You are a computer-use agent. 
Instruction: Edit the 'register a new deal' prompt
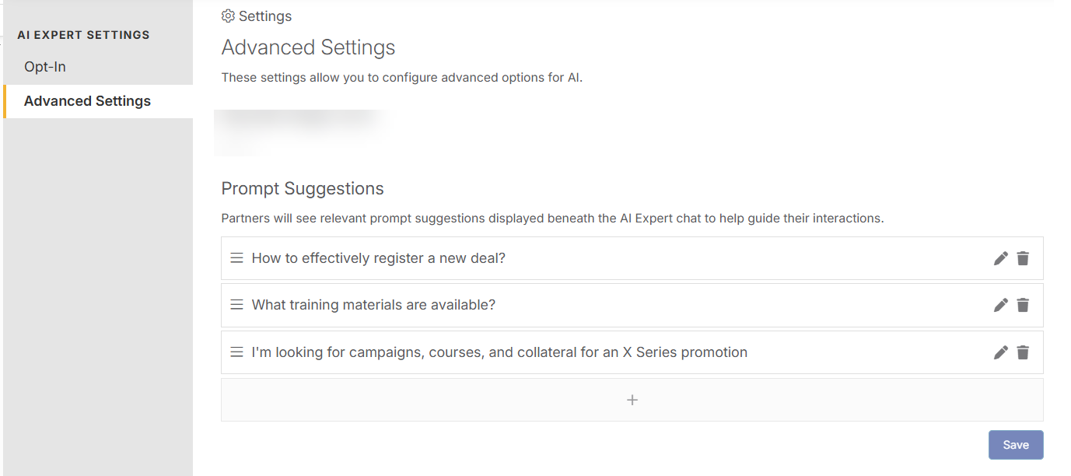[1001, 258]
